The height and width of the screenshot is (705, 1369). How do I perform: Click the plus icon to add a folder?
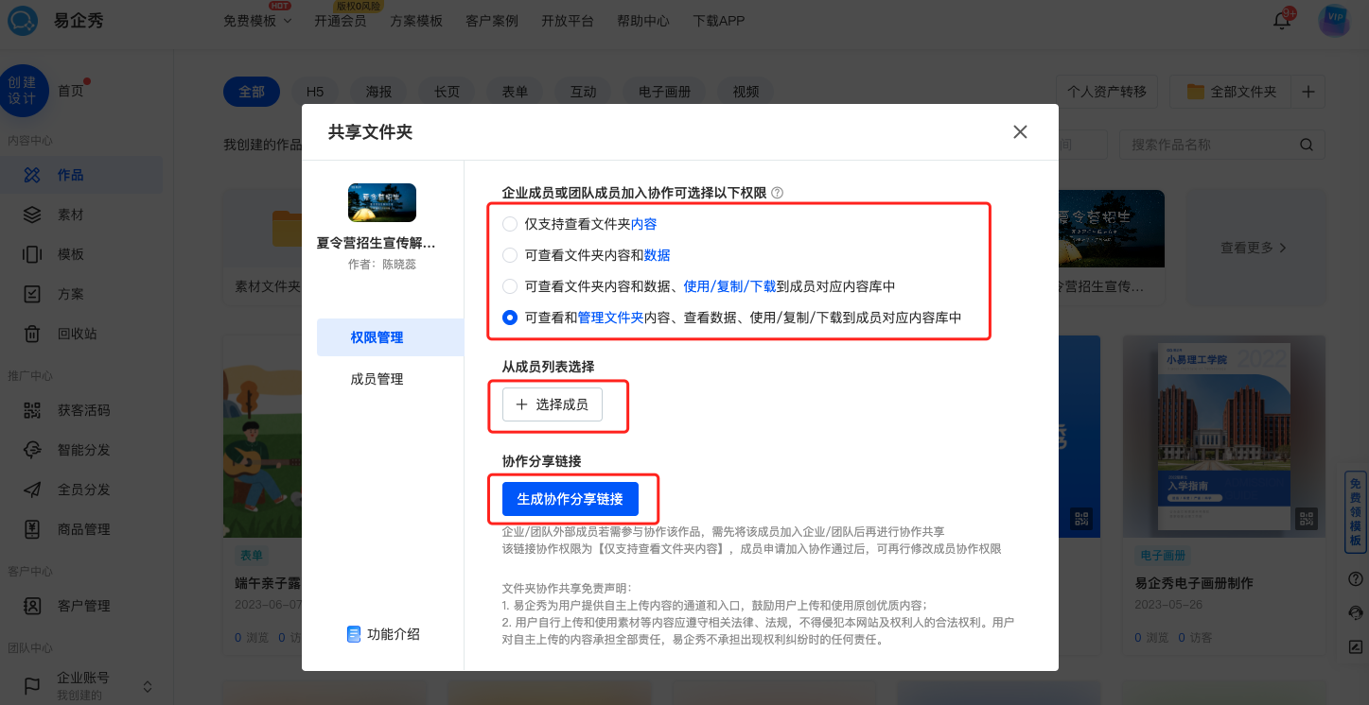[1308, 92]
